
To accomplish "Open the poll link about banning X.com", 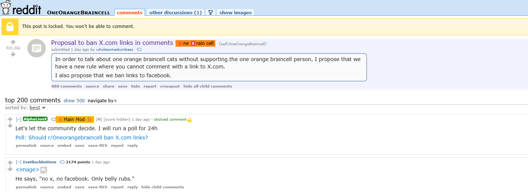I will point(81,138).
